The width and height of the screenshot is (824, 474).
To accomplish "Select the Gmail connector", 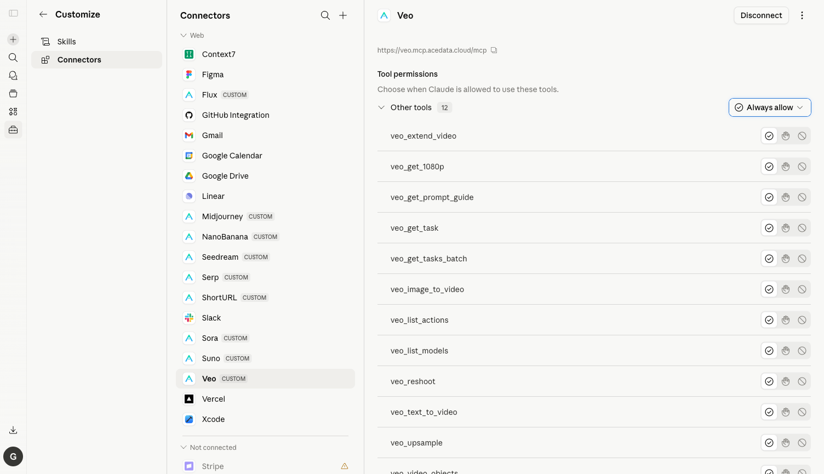I will pos(265,135).
